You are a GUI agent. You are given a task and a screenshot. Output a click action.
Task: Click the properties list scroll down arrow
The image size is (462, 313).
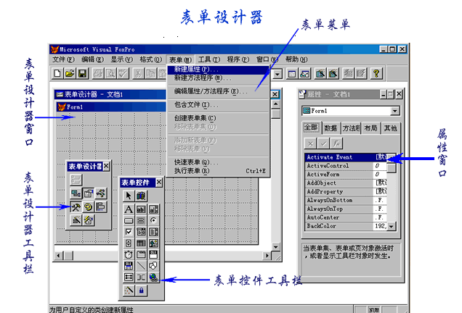pyautogui.click(x=392, y=226)
